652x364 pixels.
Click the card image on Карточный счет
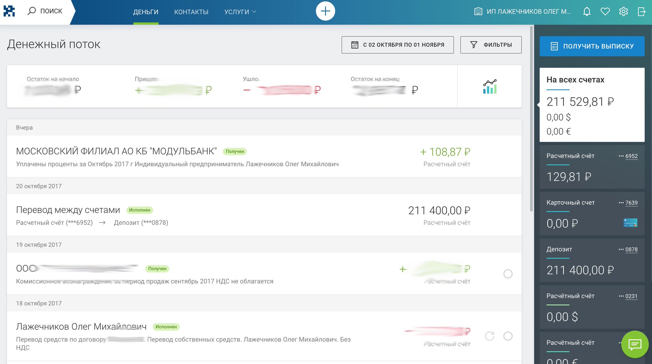[630, 223]
